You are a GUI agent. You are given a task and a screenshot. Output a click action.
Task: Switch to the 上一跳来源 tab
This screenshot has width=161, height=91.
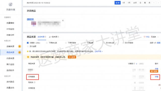tap(53, 37)
